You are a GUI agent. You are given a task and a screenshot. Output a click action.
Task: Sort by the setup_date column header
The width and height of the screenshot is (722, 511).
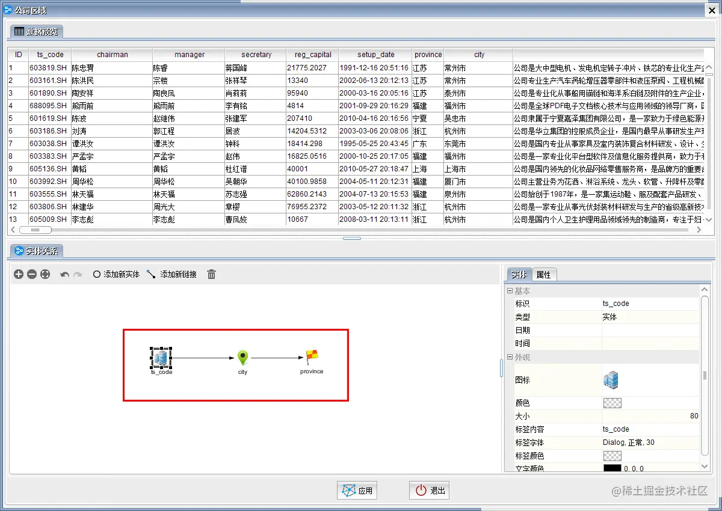pyautogui.click(x=375, y=55)
